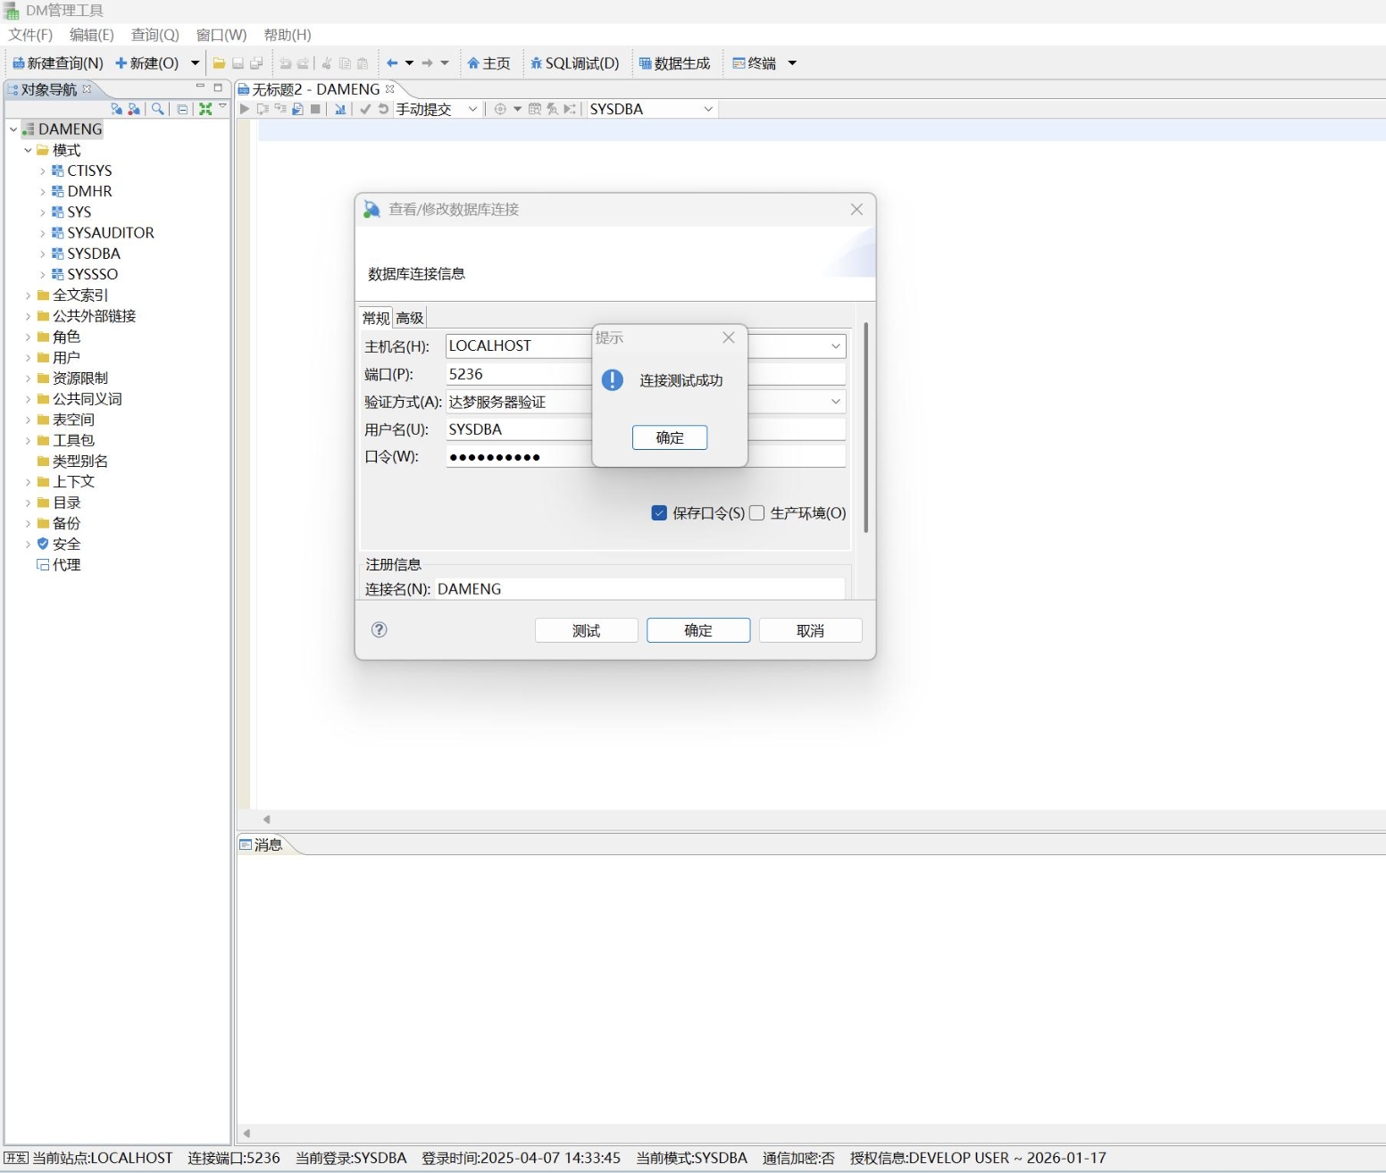1386x1173 pixels.
Task: Click 确定 in the connection success prompt
Action: 670,437
